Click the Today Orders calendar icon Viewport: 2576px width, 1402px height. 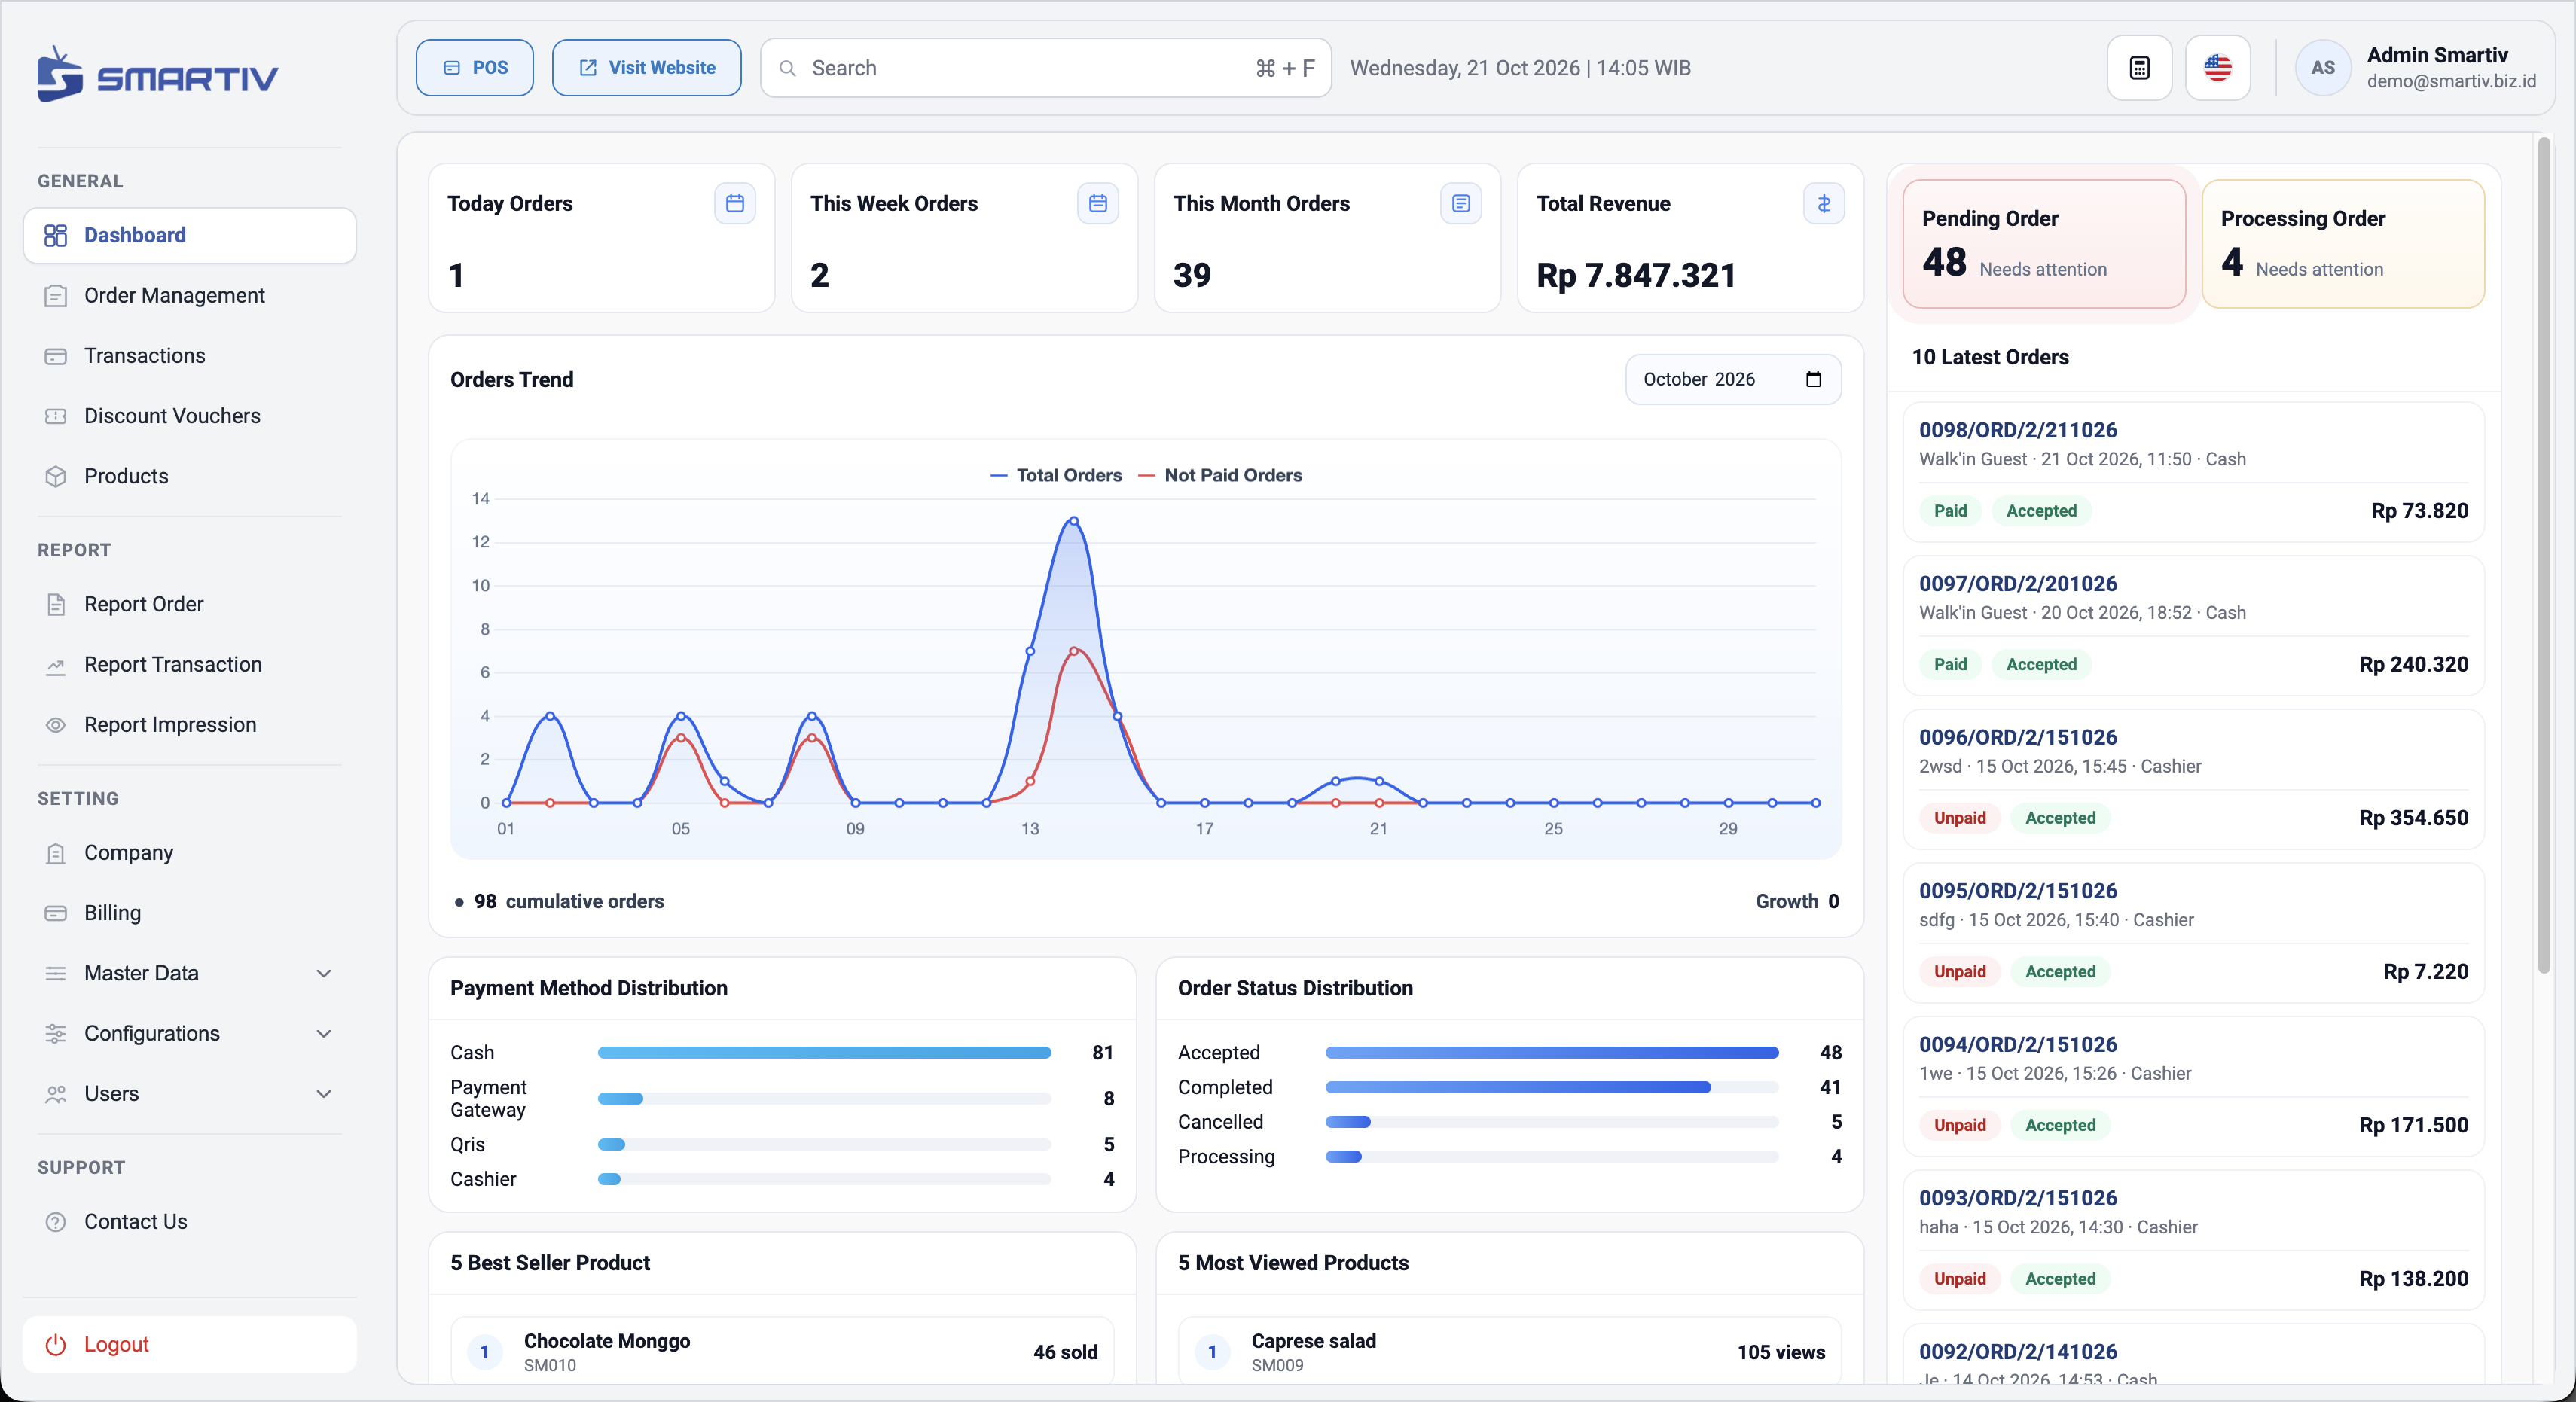pos(735,204)
